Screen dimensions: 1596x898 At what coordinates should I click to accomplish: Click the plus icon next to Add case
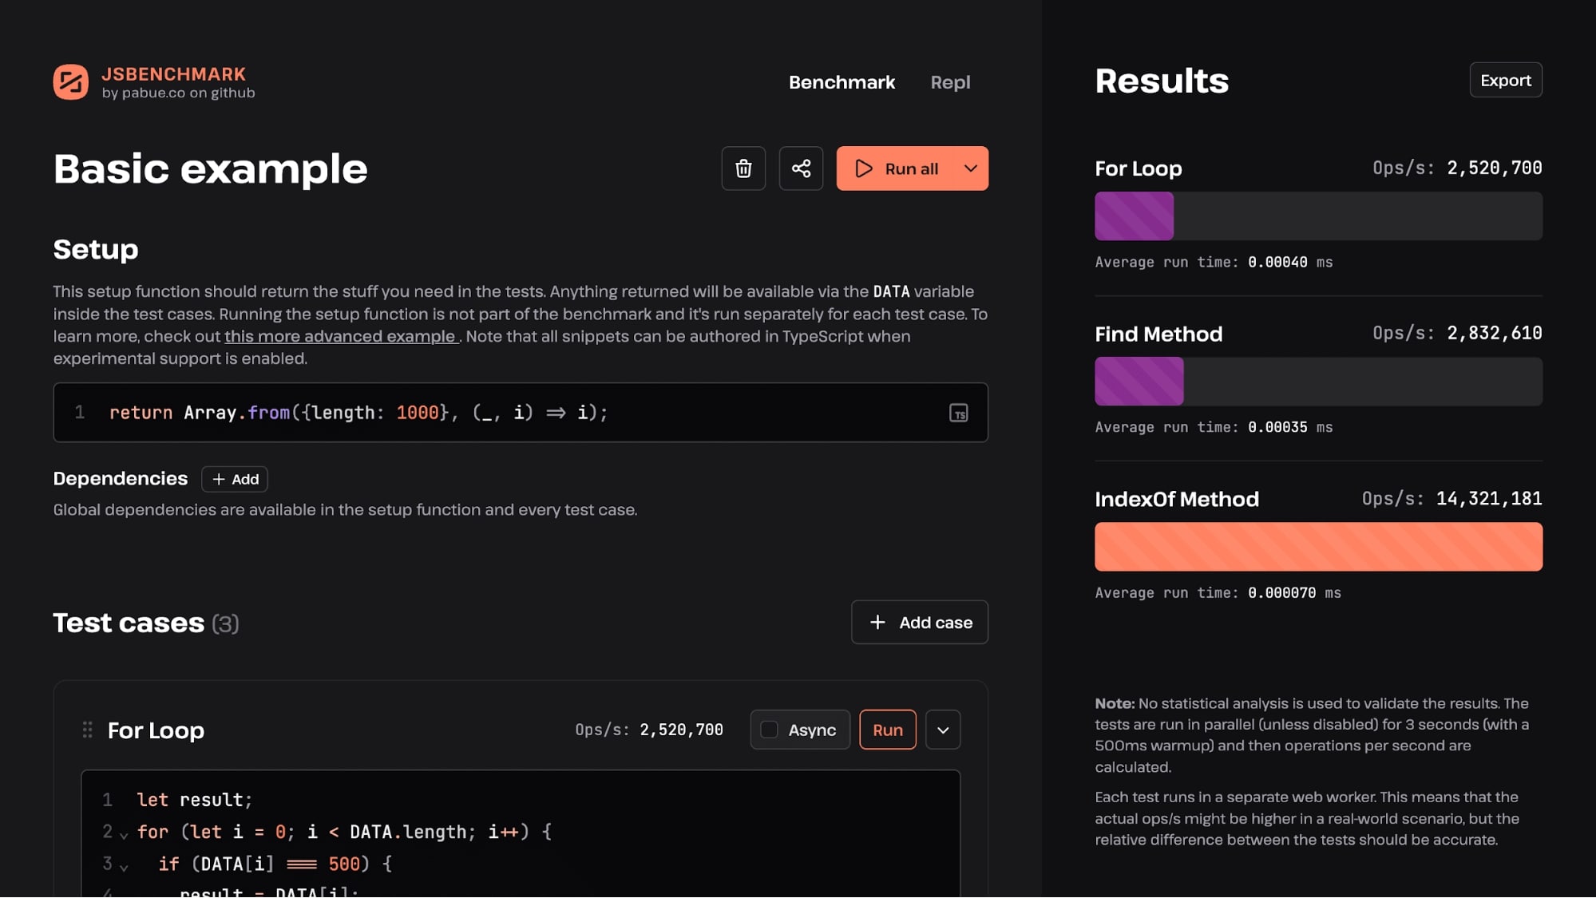click(878, 622)
